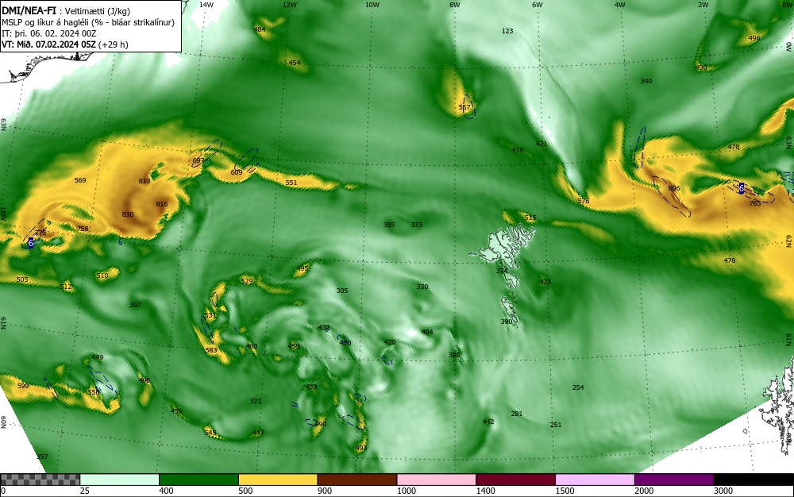Viewport: 794px width, 497px height.
Task: Click the '515' CAPE value
Action: pos(530,218)
